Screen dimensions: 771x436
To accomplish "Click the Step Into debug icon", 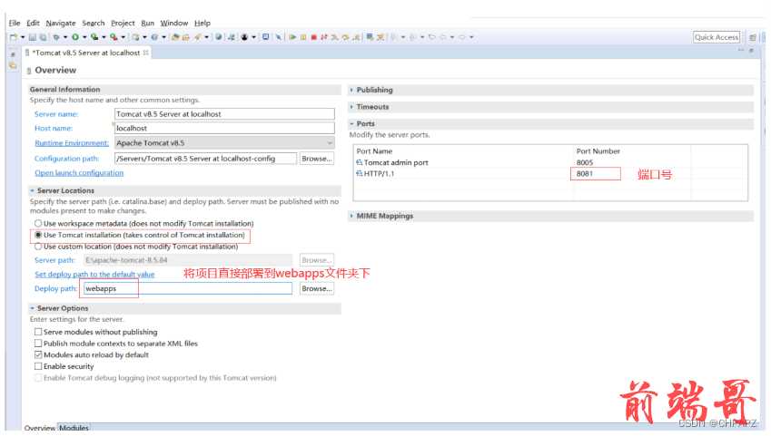I will click(335, 37).
